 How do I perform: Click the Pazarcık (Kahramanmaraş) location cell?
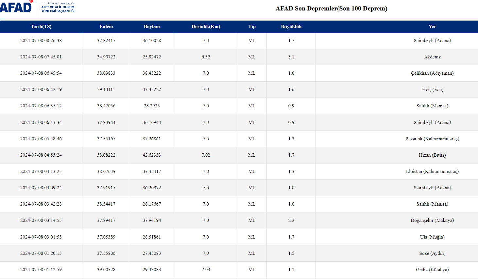(432, 139)
